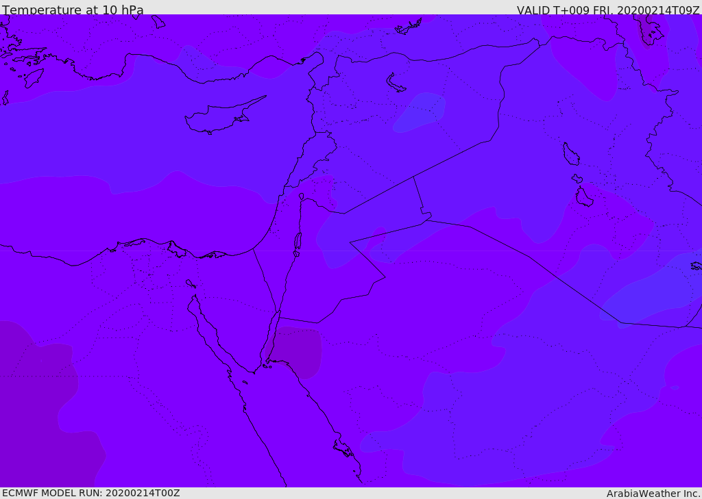Click the ArabiaWeather Inc. credit text

coord(653,493)
